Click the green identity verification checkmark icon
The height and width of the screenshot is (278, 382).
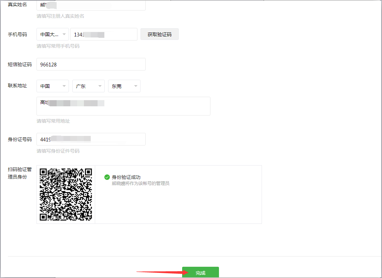pos(107,177)
